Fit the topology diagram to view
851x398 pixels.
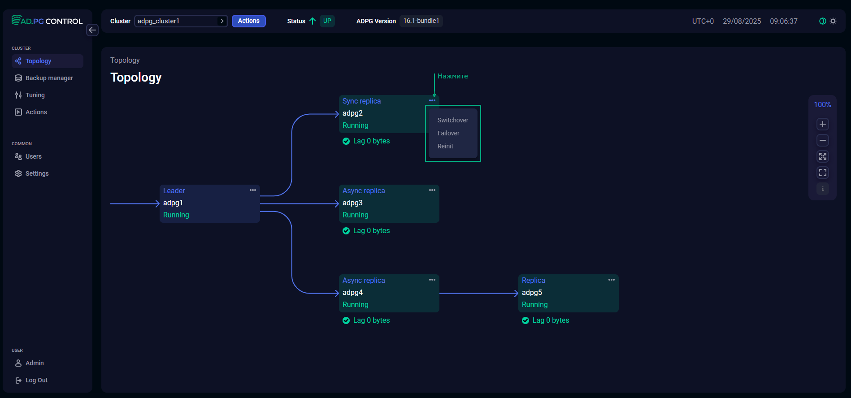(x=822, y=156)
